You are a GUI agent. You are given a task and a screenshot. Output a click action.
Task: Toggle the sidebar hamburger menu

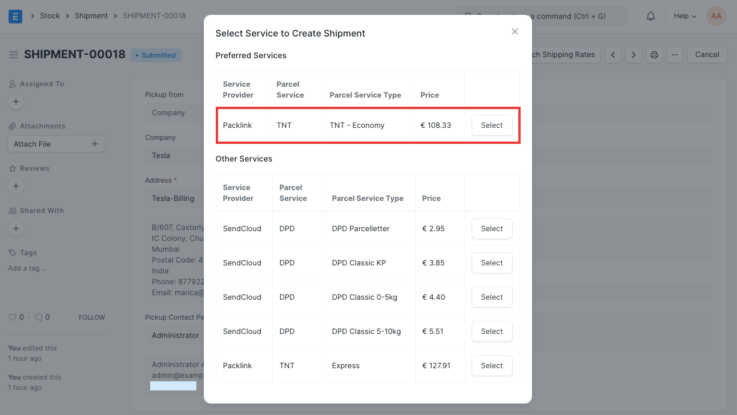(13, 55)
